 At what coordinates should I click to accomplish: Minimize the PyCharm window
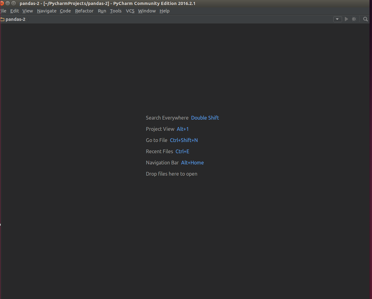7,3
